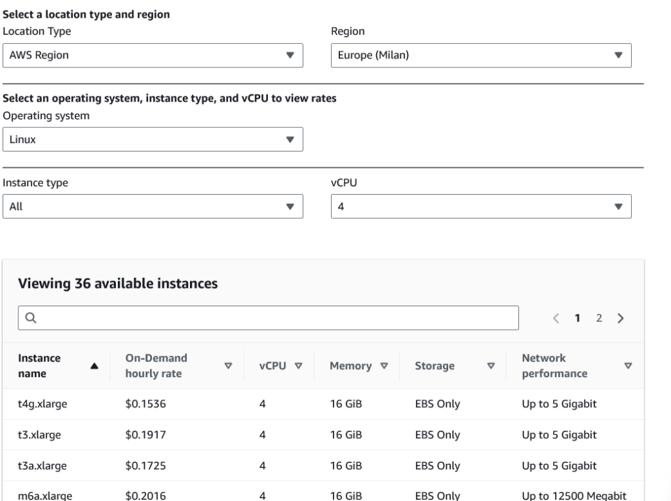Click the On-Demand hourly rate header
This screenshot has height=501, width=671.
156,366
